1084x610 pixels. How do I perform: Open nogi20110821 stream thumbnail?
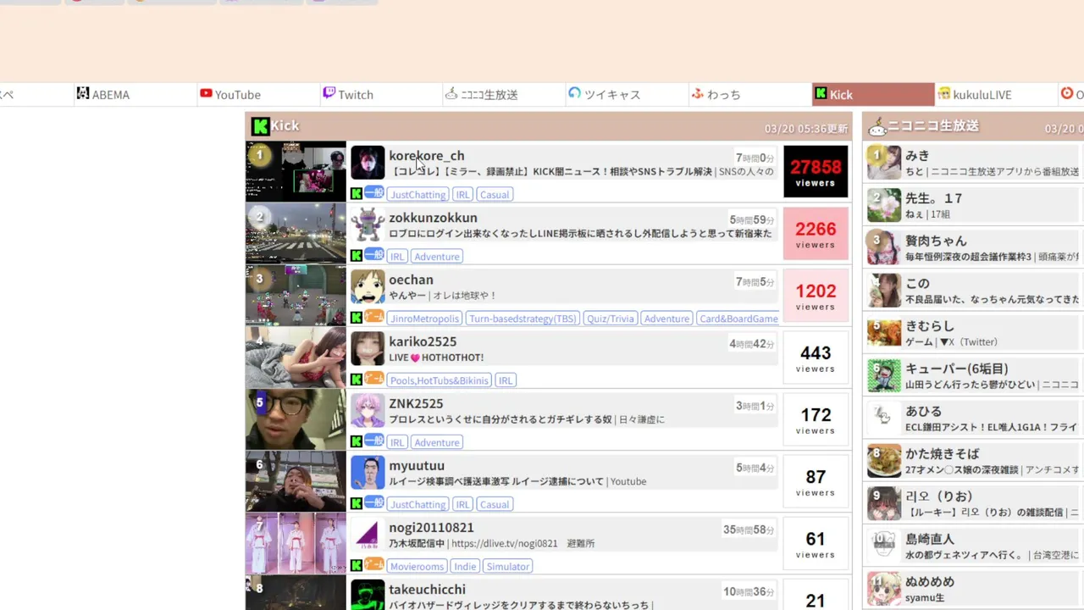coord(296,542)
